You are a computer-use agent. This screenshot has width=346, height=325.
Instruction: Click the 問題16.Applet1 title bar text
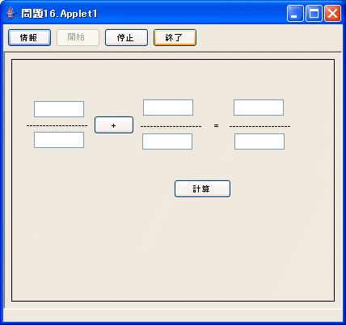pyautogui.click(x=59, y=14)
